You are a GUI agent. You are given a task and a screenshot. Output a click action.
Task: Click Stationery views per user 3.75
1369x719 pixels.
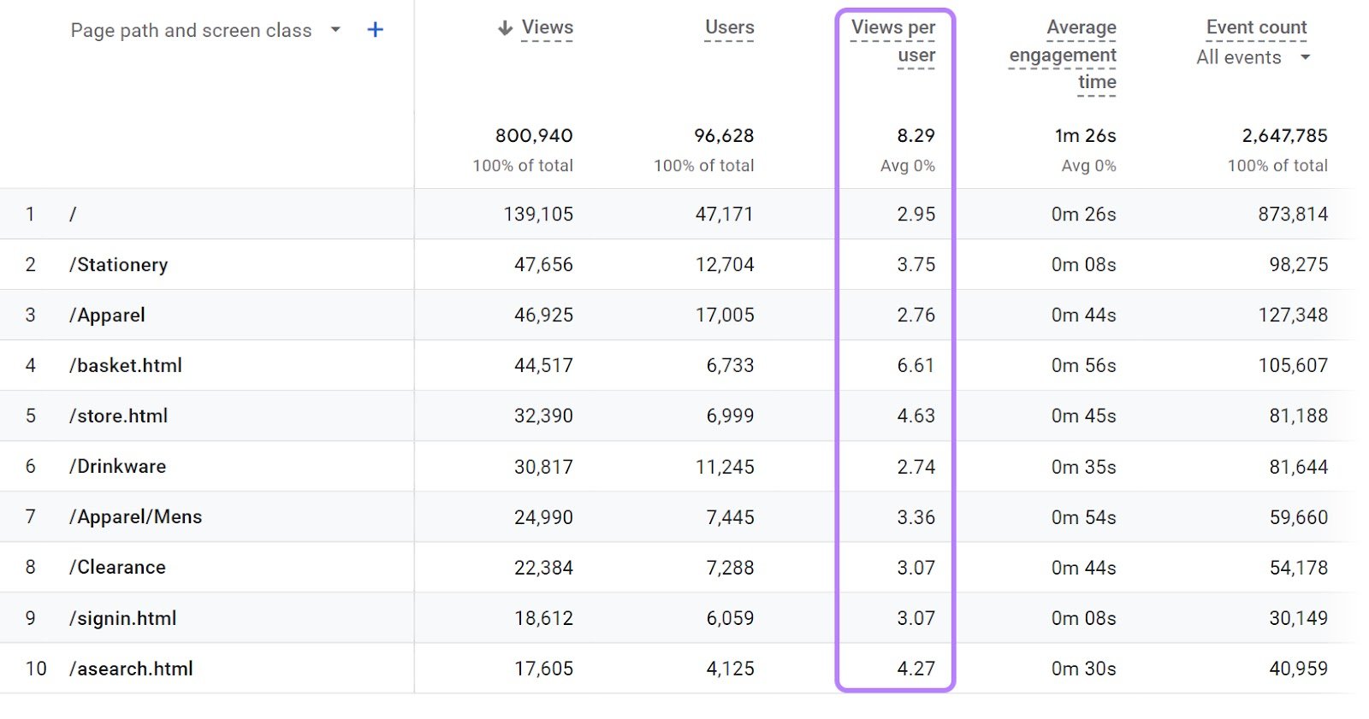pos(916,265)
